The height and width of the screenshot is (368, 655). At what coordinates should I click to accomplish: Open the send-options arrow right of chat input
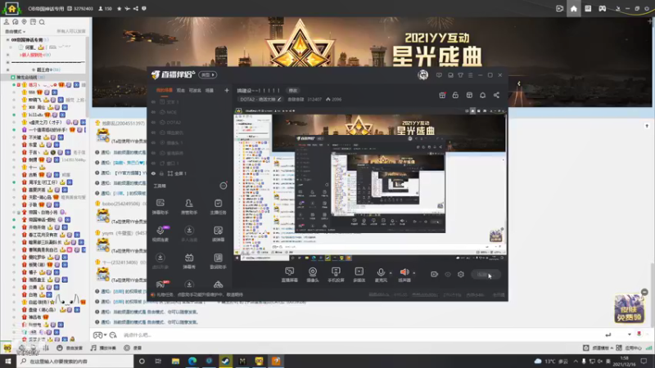click(x=629, y=334)
